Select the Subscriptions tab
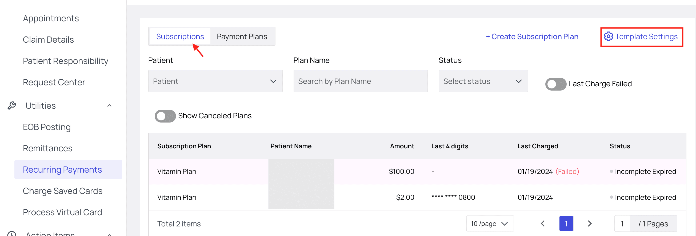Screen dimensions: 696x236 pyautogui.click(x=180, y=36)
